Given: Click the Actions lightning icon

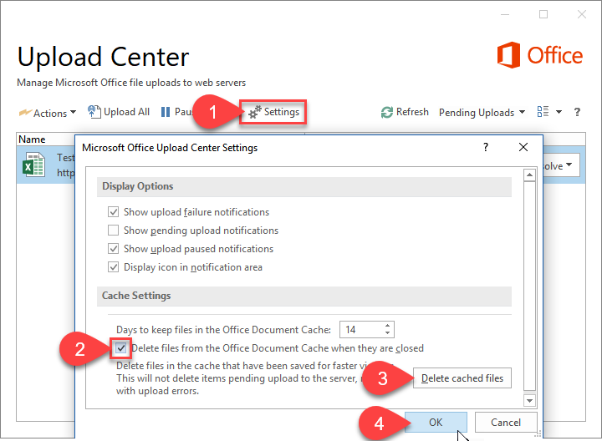Looking at the screenshot, I should (25, 113).
